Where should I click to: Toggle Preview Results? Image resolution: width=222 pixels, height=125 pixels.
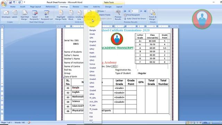pyautogui.click(x=118, y=15)
